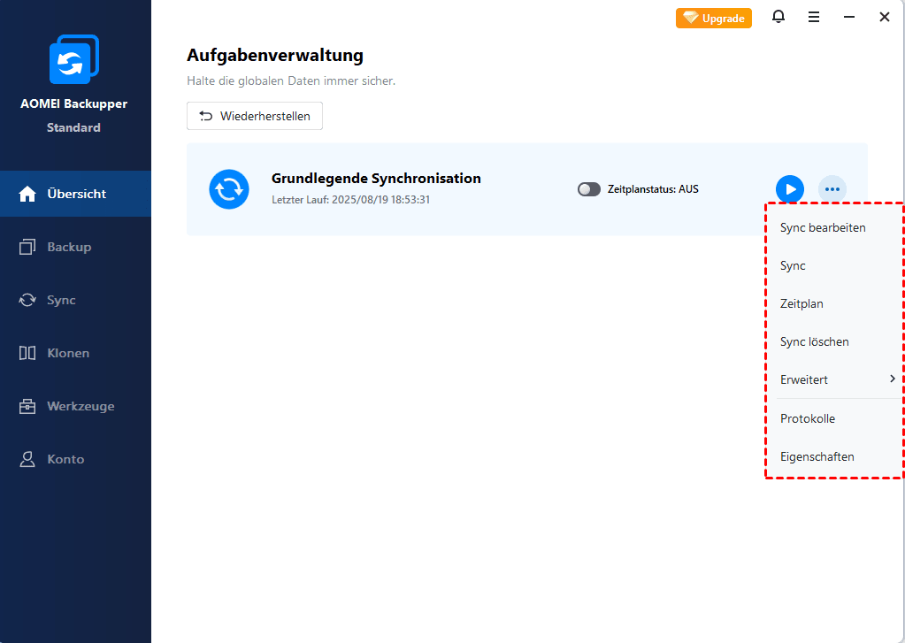Choose Zeitplan in the context menu
This screenshot has width=905, height=643.
point(834,303)
